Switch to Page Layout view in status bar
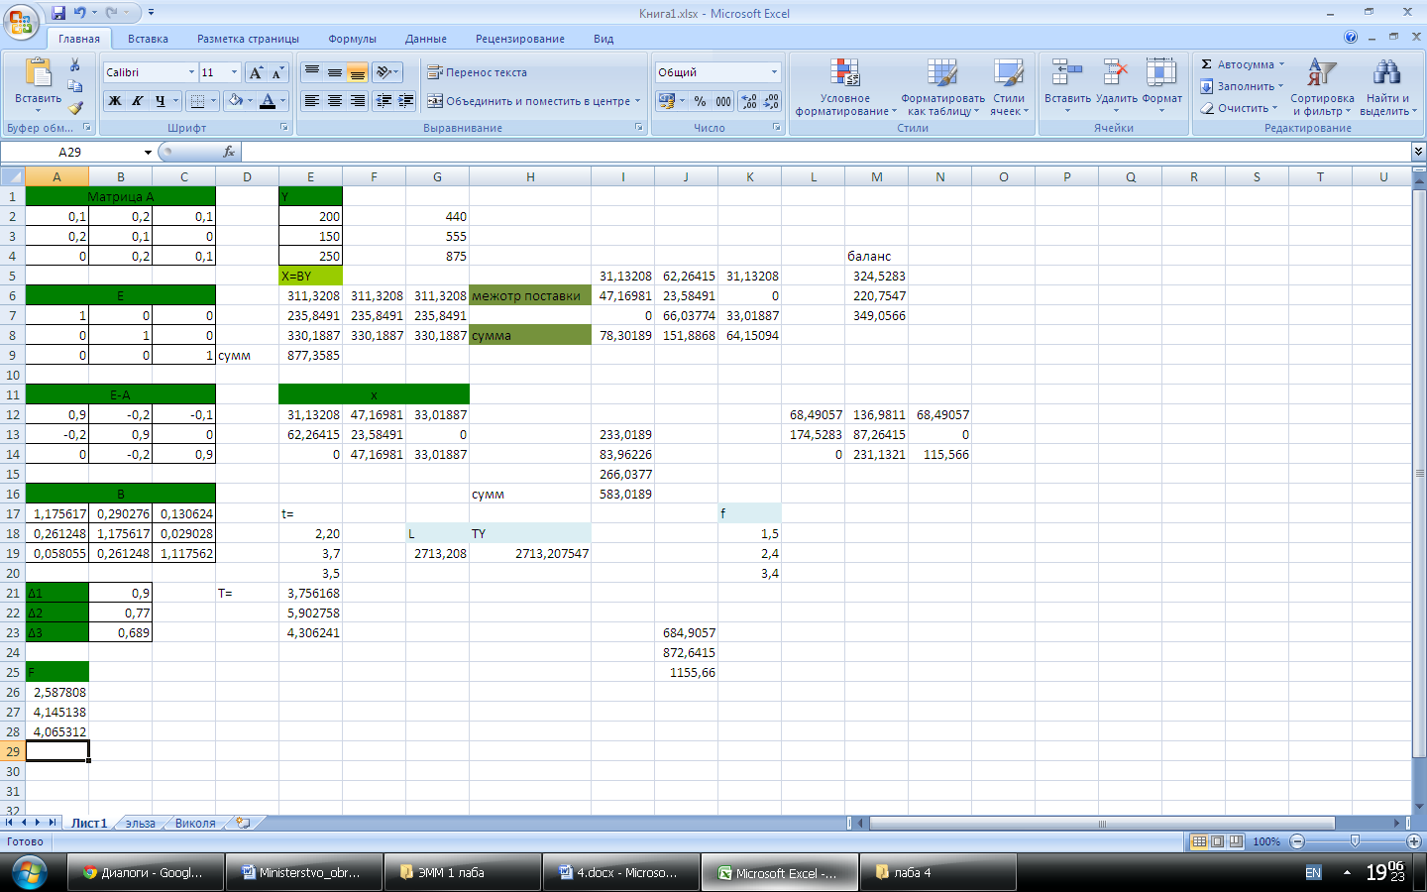The width and height of the screenshot is (1427, 892). tap(1218, 840)
